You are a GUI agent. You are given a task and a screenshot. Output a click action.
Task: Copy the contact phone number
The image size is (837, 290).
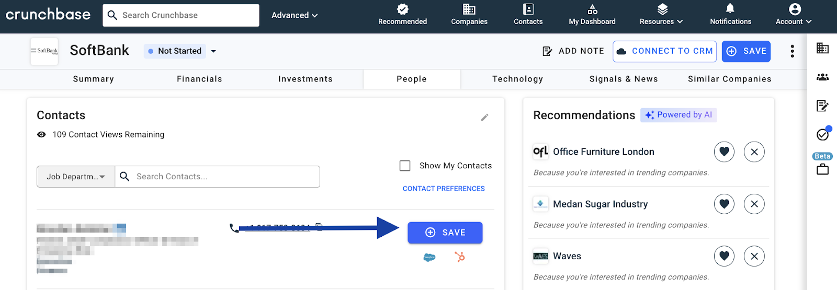[319, 227]
